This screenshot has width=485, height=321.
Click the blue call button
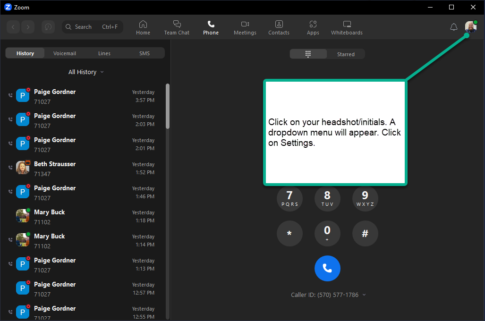pos(327,269)
